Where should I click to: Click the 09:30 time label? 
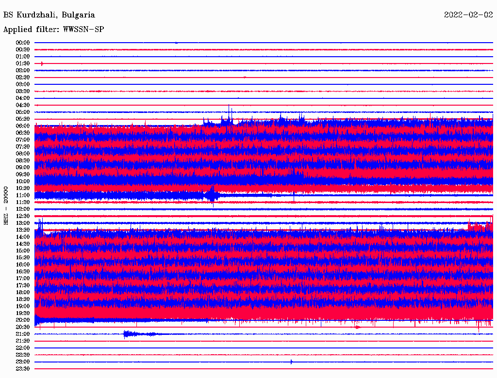pos(23,174)
